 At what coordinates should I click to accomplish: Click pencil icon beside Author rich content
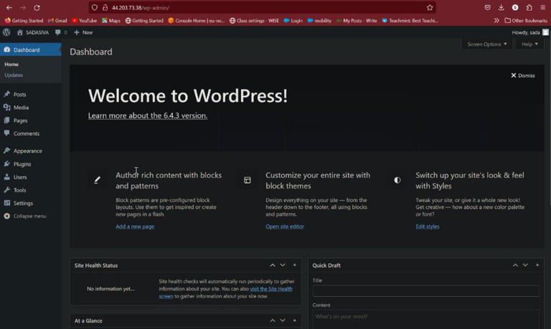(x=98, y=180)
